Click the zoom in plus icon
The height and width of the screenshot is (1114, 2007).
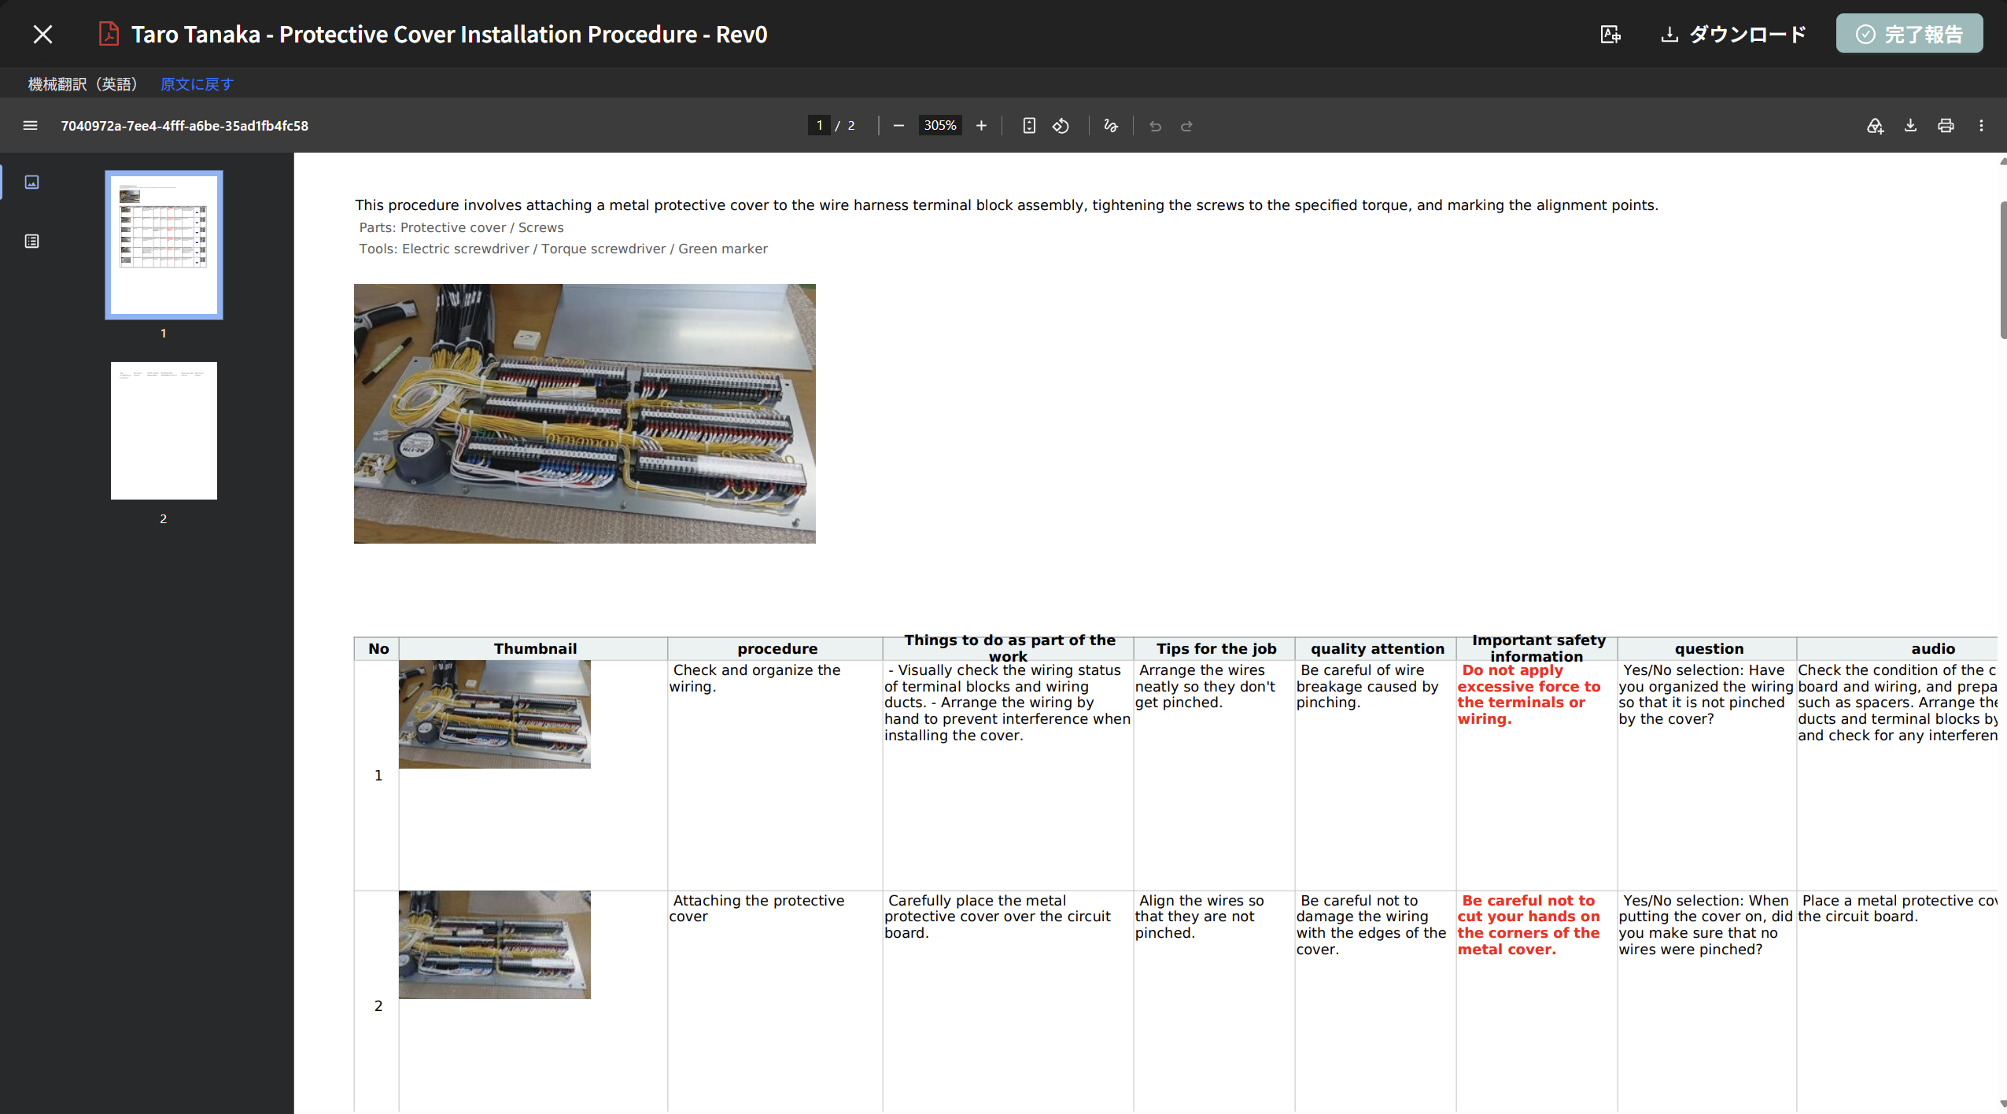[981, 126]
